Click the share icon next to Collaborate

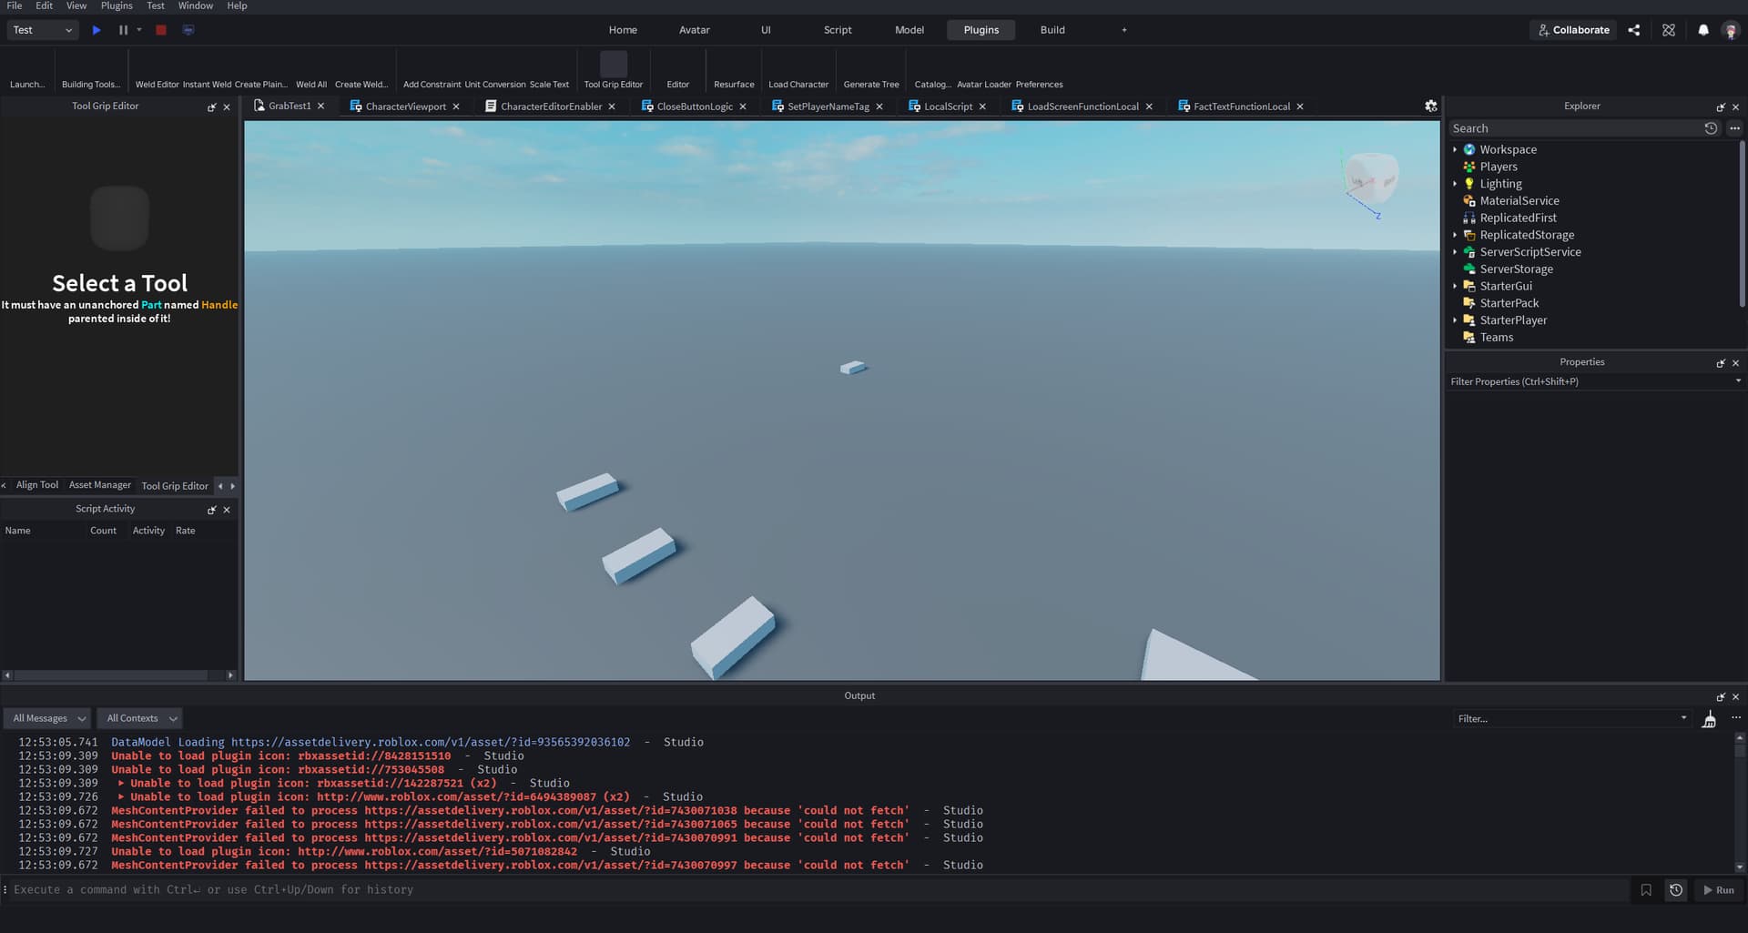(1634, 30)
